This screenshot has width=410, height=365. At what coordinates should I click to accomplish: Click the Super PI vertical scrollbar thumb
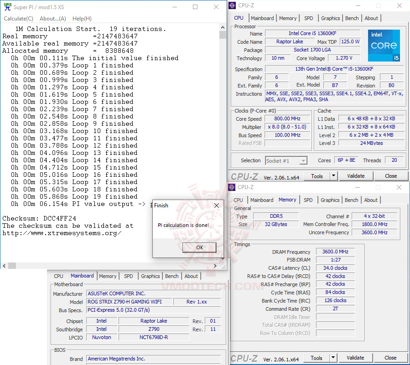223,35
